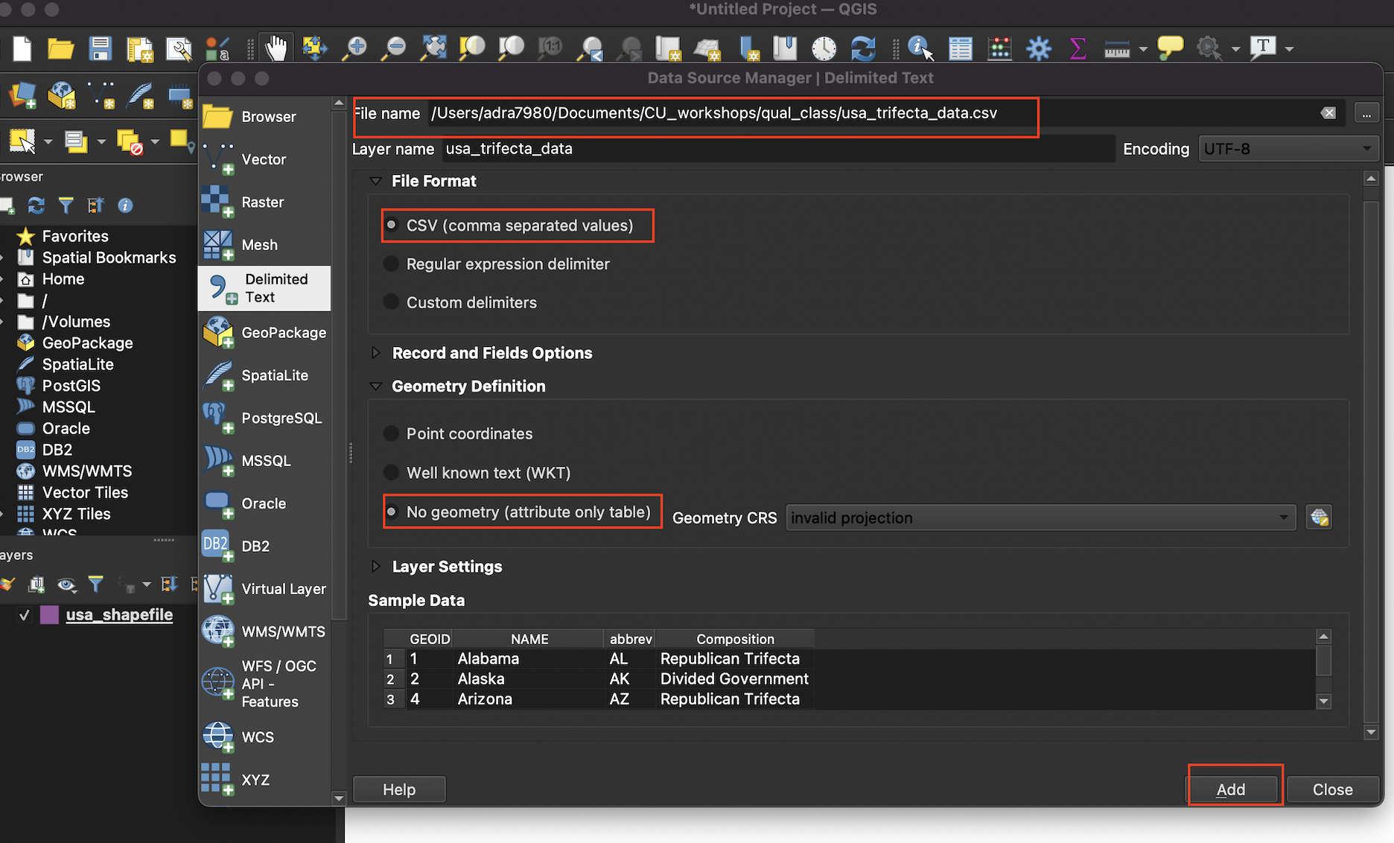The image size is (1394, 843).
Task: Switch to the Raster source tab
Action: click(262, 202)
